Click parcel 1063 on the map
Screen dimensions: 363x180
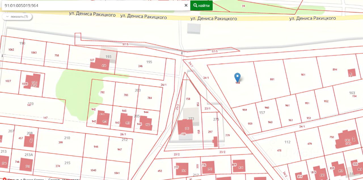[x=34, y=53]
